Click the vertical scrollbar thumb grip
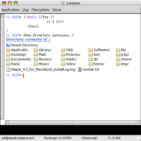This screenshot has width=141, height=141. click(x=3, y=67)
